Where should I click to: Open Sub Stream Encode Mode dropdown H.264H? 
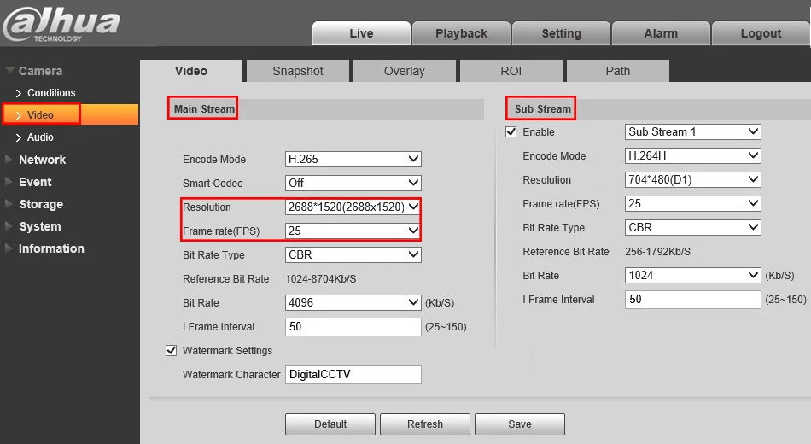point(693,155)
